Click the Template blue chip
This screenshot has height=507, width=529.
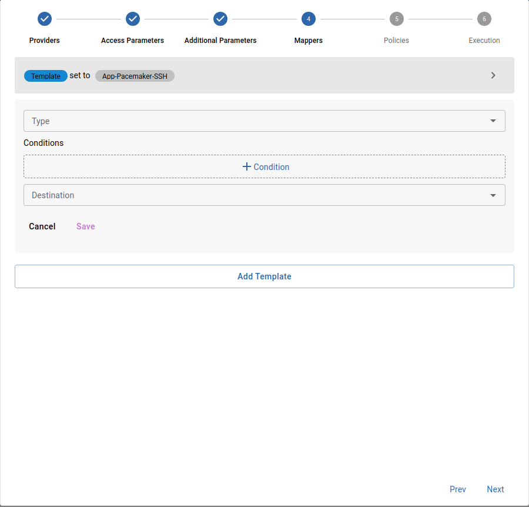pos(46,76)
